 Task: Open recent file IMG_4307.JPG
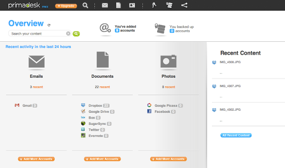tap(230, 86)
